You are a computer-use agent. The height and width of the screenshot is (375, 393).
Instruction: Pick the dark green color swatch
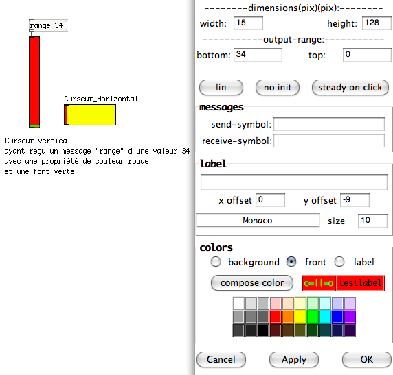[x=313, y=330]
